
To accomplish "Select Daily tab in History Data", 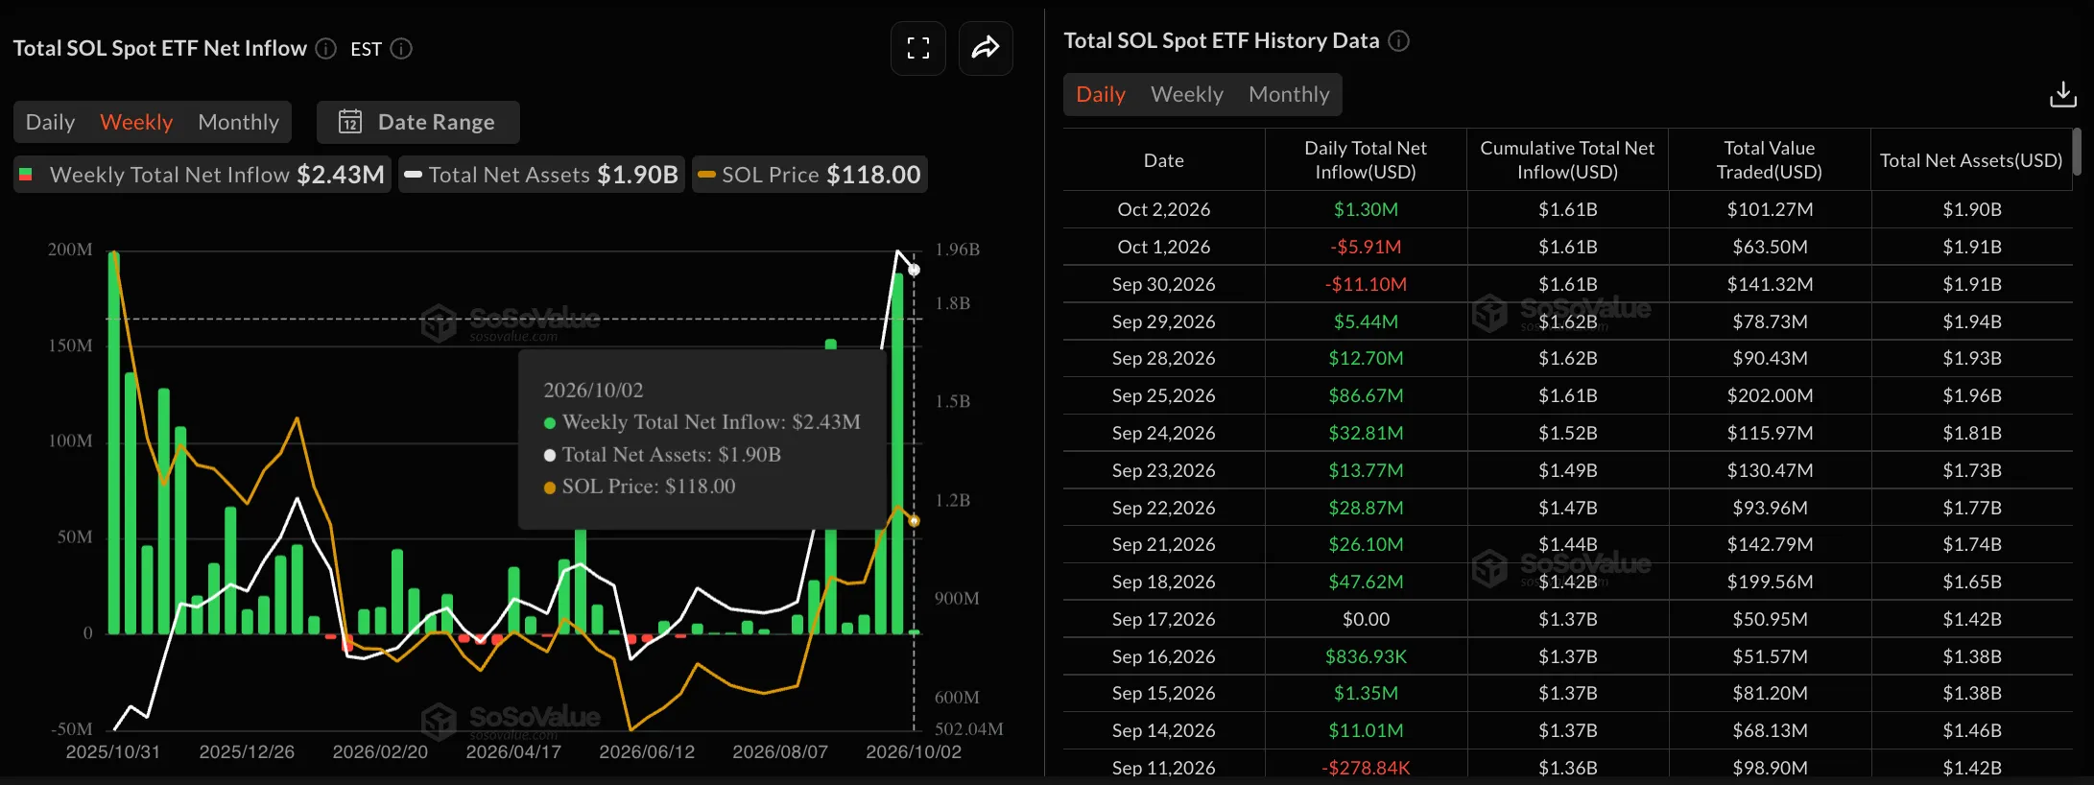I will tap(1101, 94).
